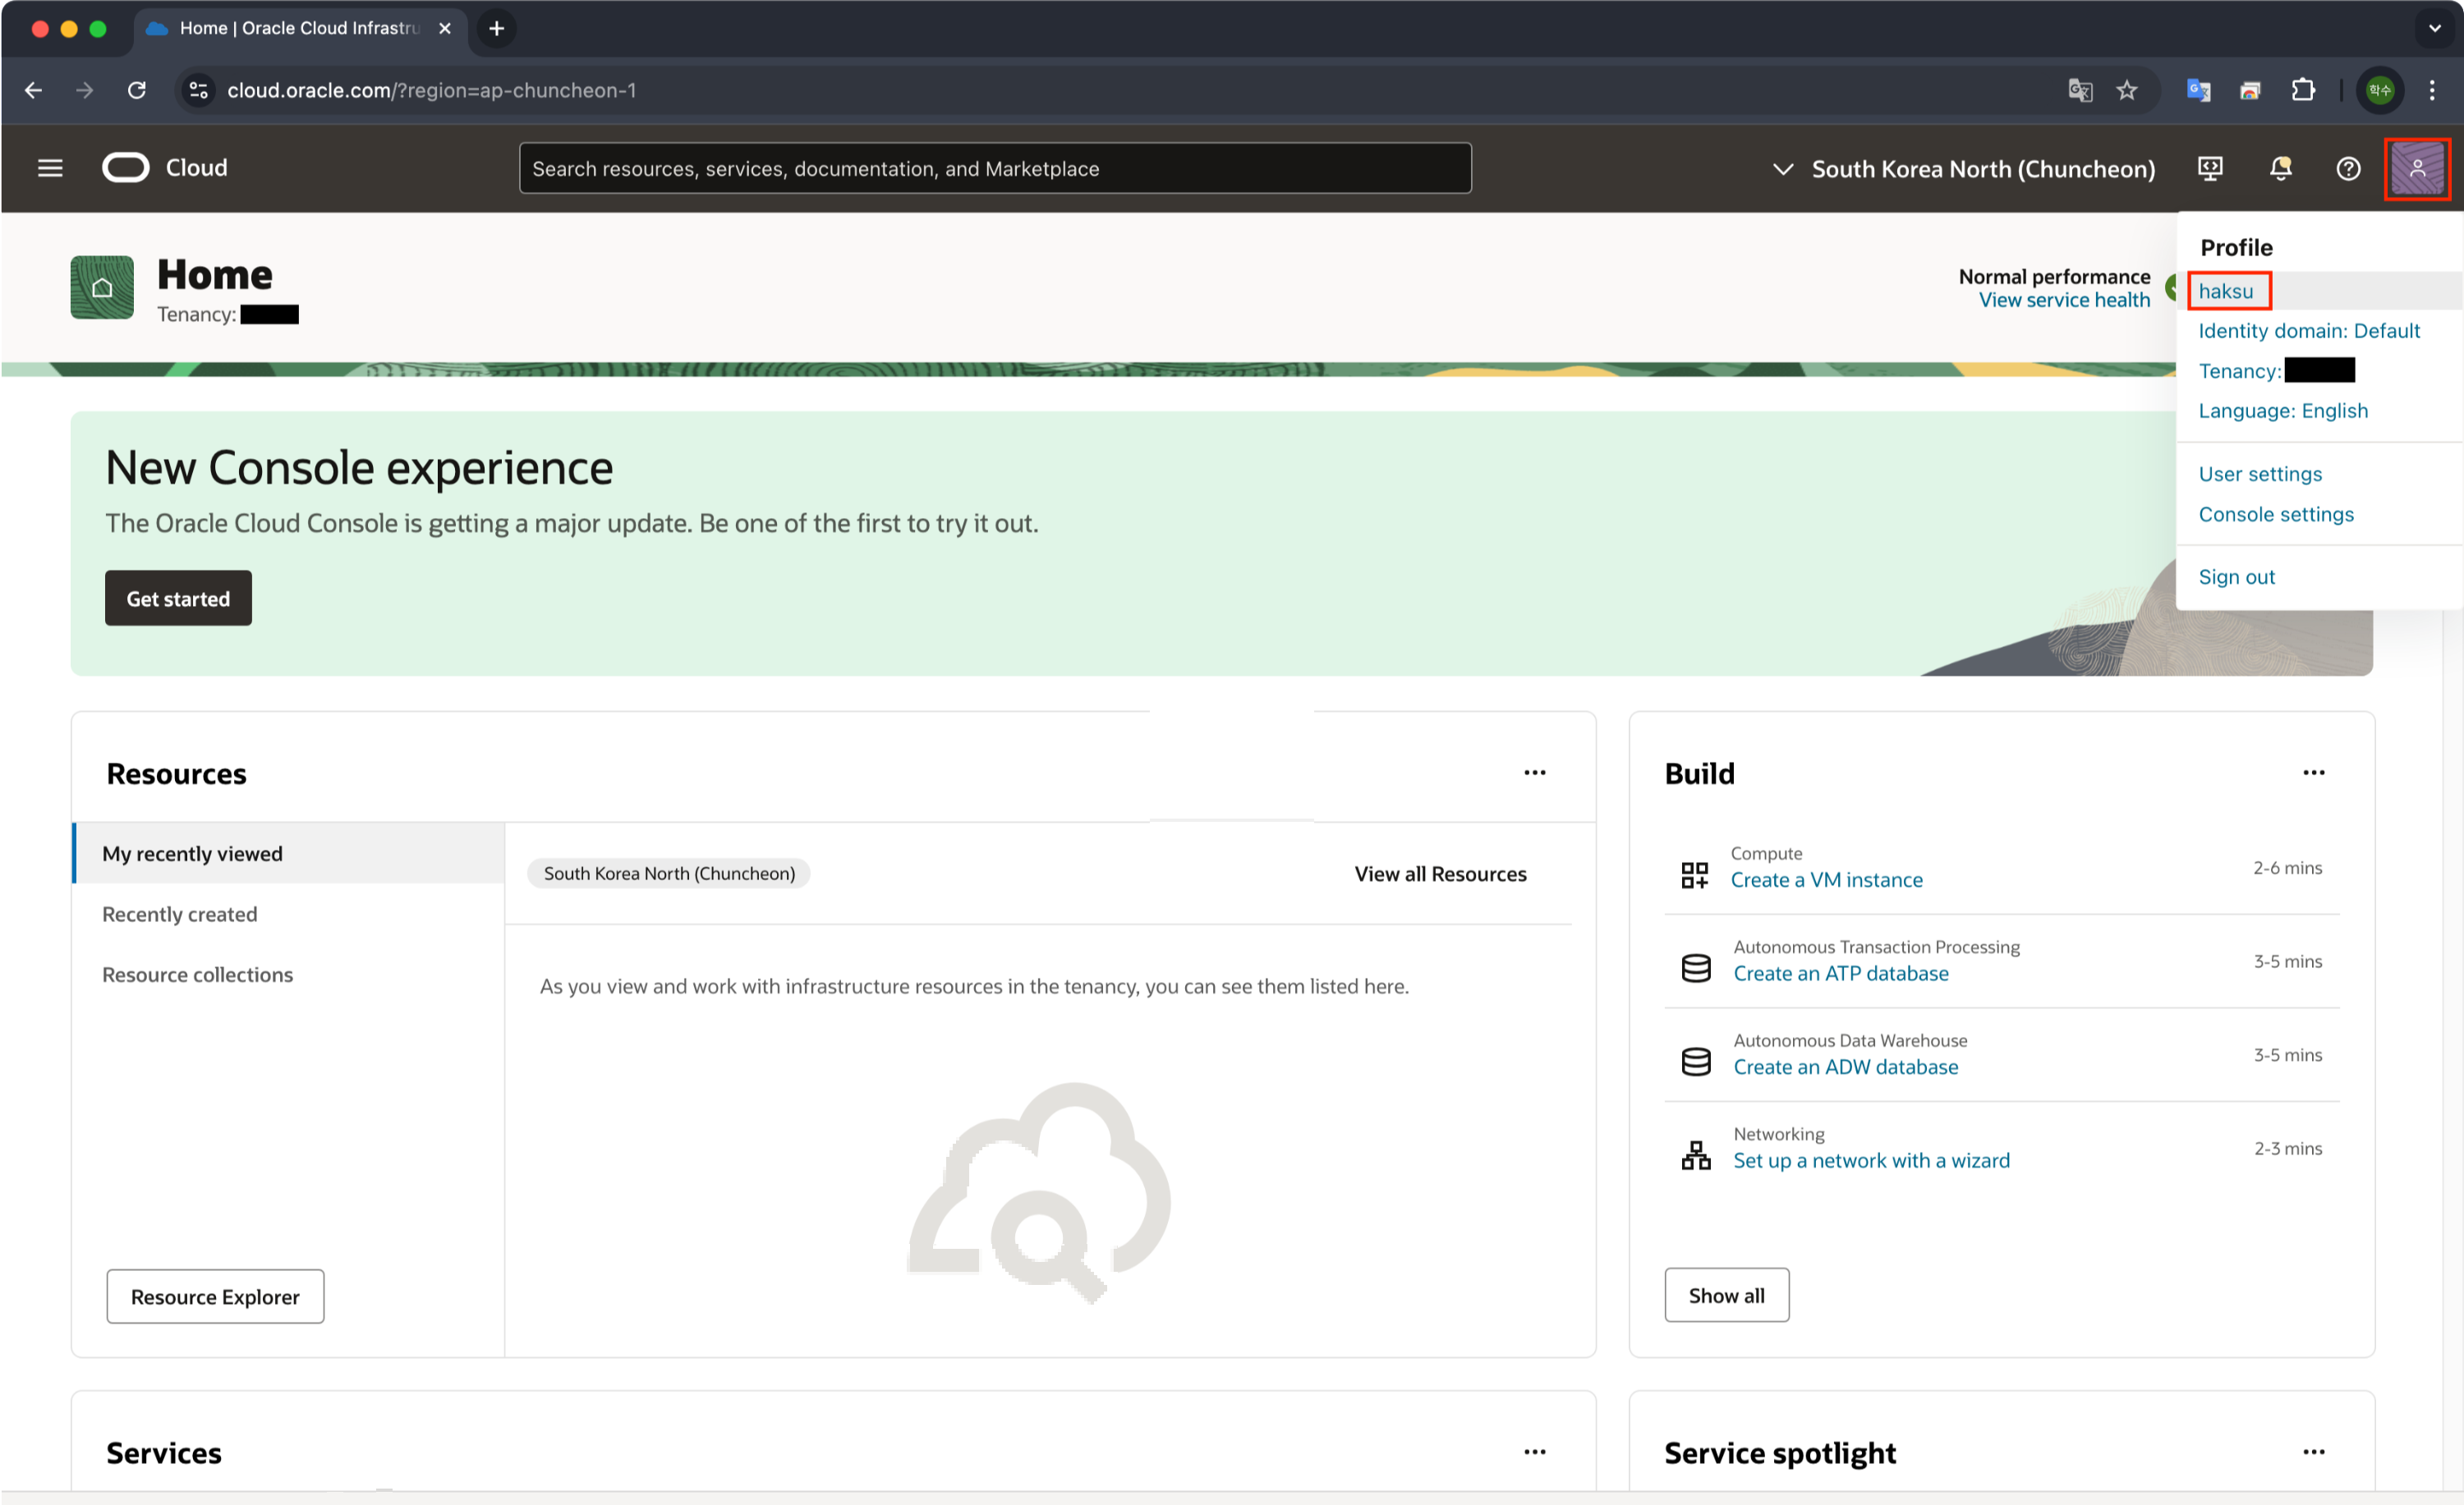Viewport: 2464px width, 1505px height.
Task: Select the Recently created tab
Action: [x=180, y=915]
